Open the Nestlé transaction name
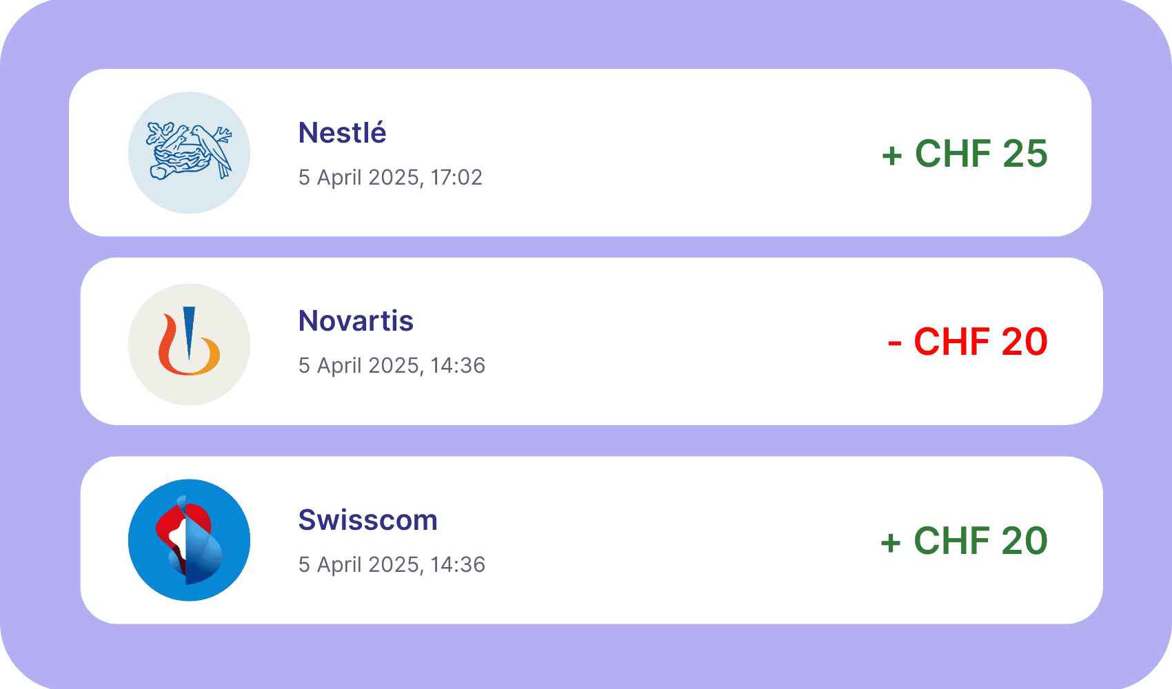The image size is (1172, 689). [342, 132]
